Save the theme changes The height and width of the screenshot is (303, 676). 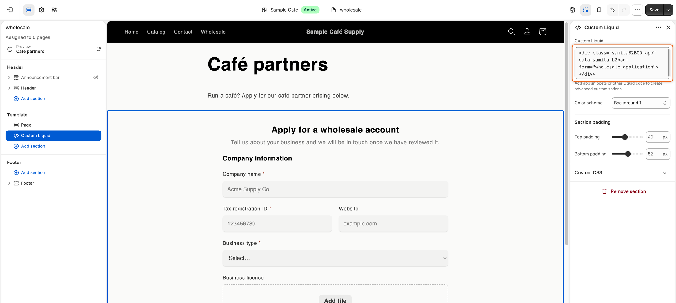pos(654,10)
